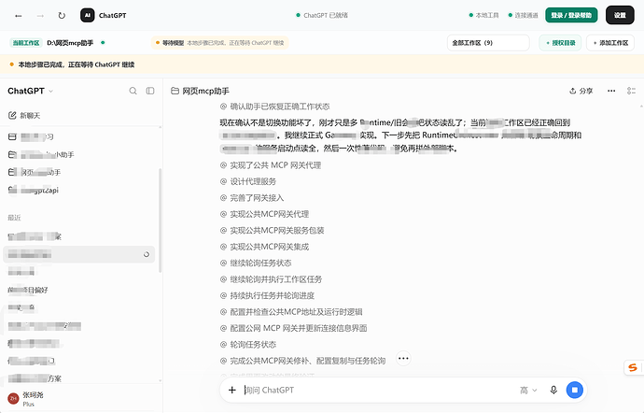Click the ChatGPT 已就绪 status text

point(322,15)
